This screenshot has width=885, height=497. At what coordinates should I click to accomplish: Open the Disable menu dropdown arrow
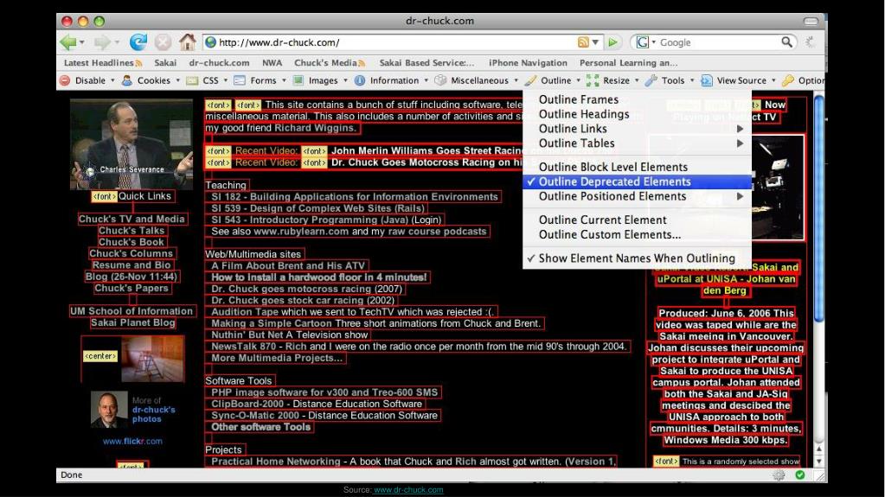112,80
